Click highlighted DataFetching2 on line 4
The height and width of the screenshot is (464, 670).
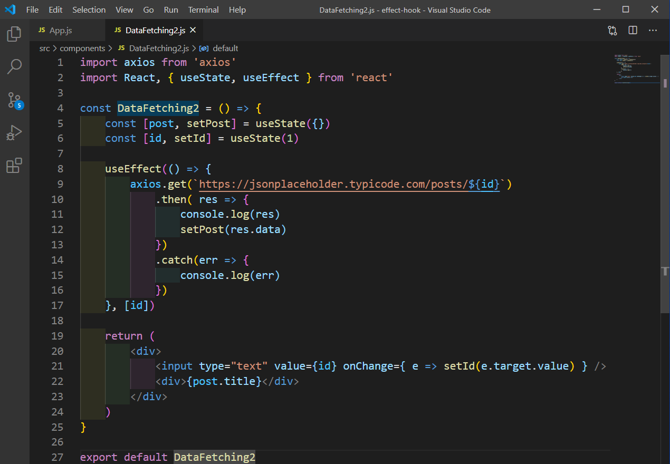coord(158,108)
